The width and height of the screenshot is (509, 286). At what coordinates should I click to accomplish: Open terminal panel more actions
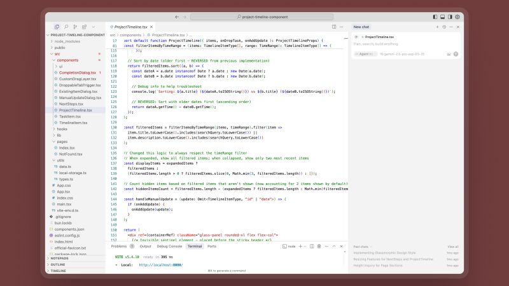tap(326, 247)
